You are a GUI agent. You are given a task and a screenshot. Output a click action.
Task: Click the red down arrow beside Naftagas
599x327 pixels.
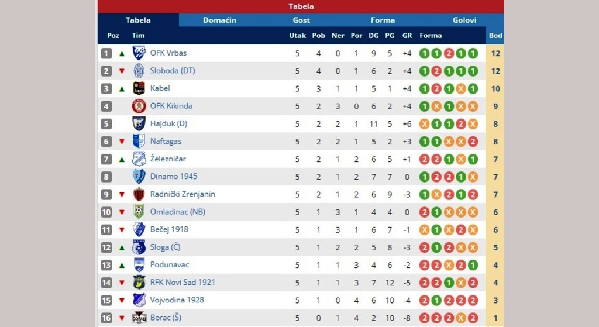(x=122, y=142)
